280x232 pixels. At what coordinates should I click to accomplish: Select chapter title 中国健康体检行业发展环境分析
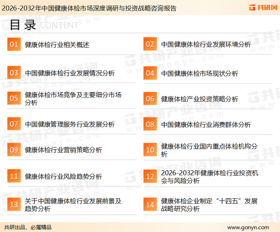pos(206,44)
